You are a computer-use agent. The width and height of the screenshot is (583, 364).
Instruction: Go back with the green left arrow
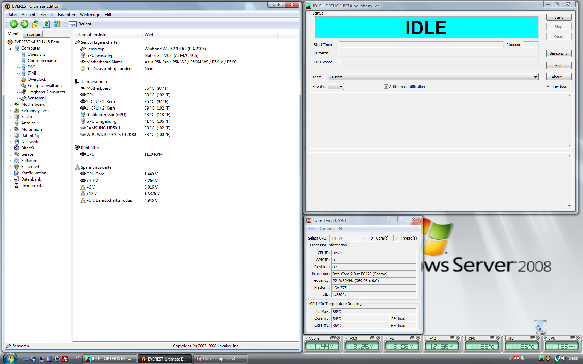point(14,24)
